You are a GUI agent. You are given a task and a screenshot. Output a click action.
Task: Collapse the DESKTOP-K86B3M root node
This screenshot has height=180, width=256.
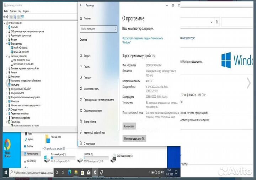click(4, 23)
